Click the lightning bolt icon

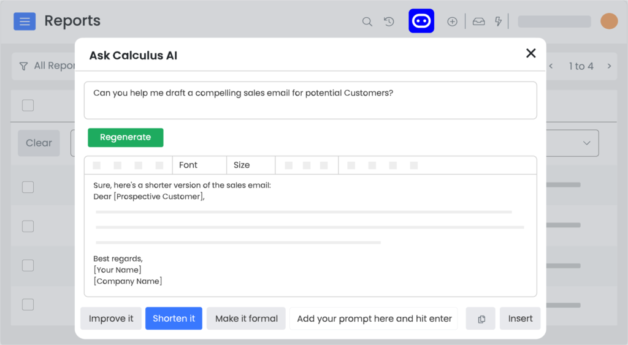point(498,21)
